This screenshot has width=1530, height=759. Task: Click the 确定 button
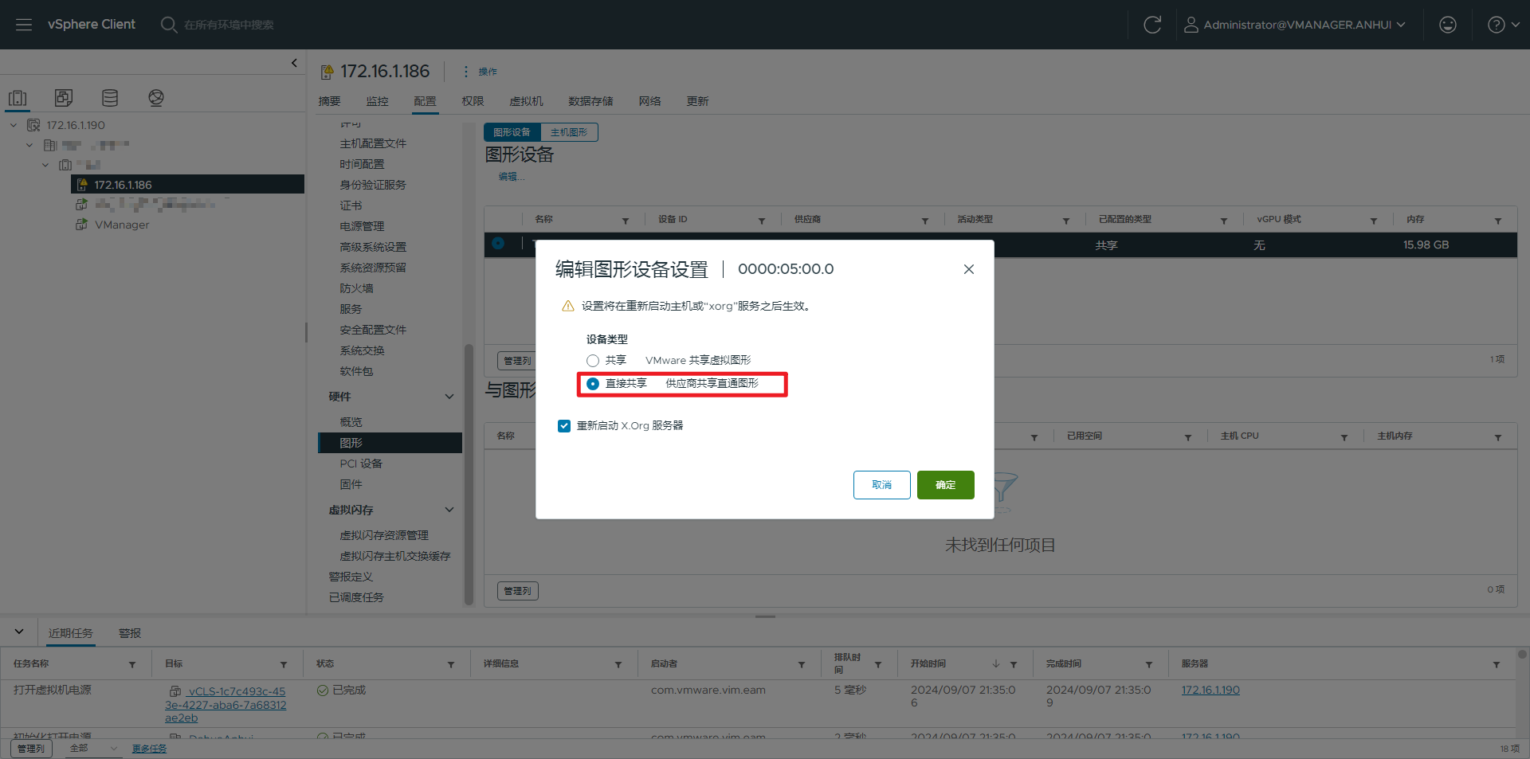pos(945,485)
